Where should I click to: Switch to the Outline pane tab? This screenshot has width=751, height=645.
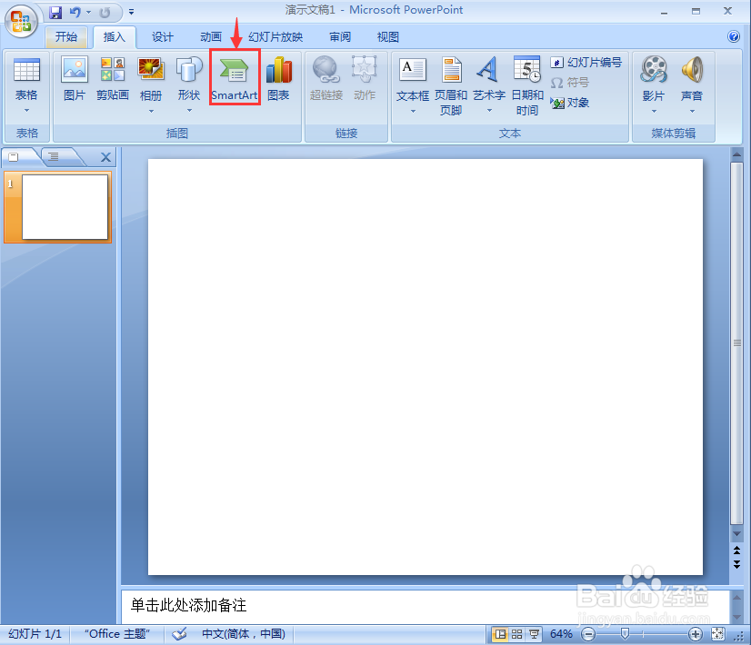tap(55, 157)
